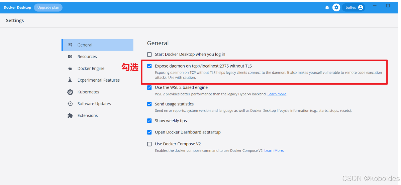Uncheck Show weekly tips checkbox

(149, 121)
